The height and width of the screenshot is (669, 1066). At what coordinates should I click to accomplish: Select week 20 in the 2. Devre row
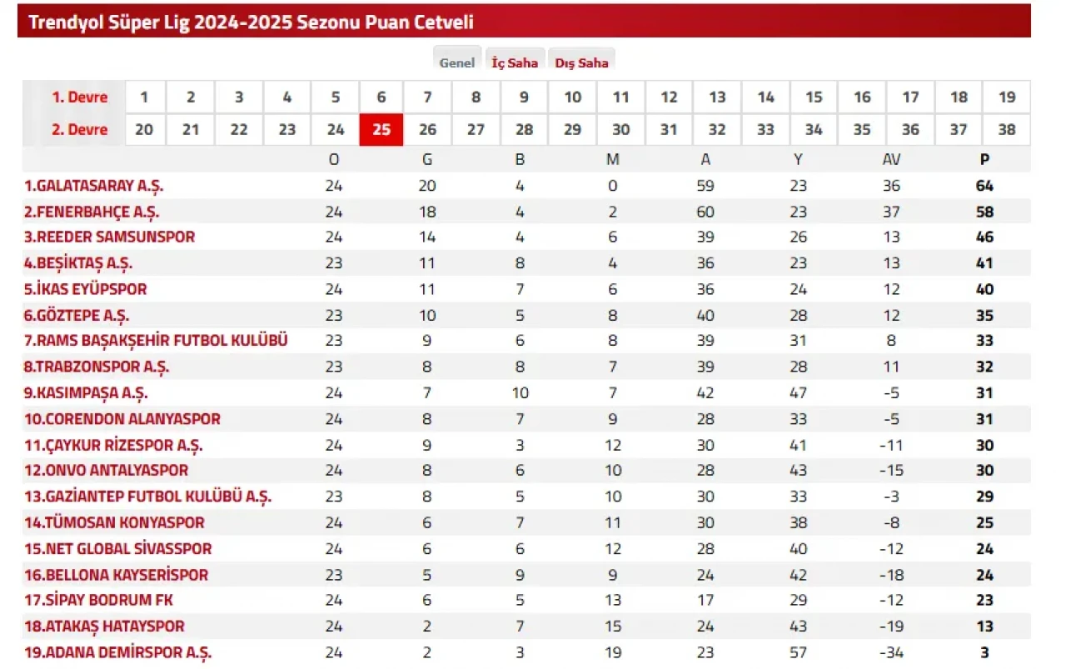tap(144, 130)
